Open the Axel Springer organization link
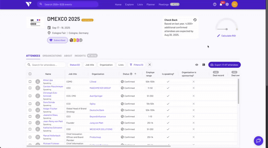 click(96, 96)
